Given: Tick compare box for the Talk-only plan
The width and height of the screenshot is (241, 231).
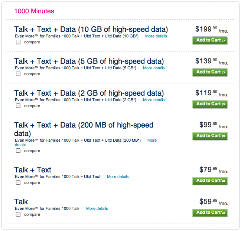Looking at the screenshot, I should point(18,215).
